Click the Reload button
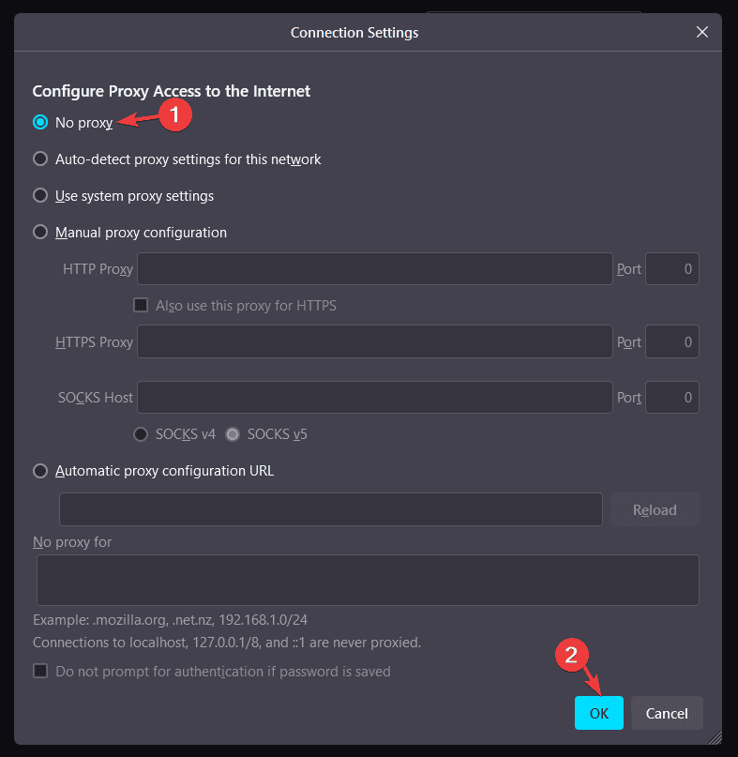 pos(655,509)
